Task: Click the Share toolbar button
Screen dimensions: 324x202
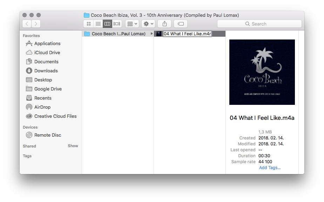Action: (164, 24)
